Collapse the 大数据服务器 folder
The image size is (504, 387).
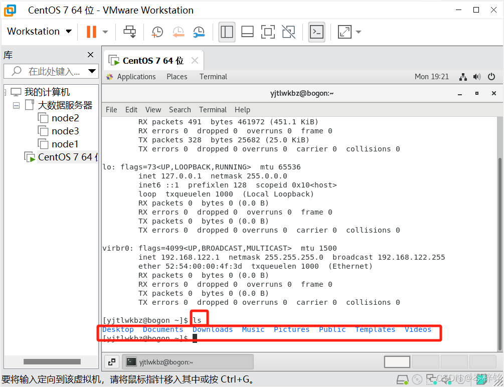point(16,105)
